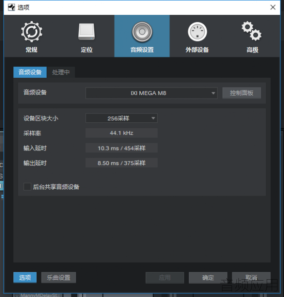Viewport: 284px width, 297px height.
Task: Select the 音频设置 speaker icon
Action: (142, 32)
